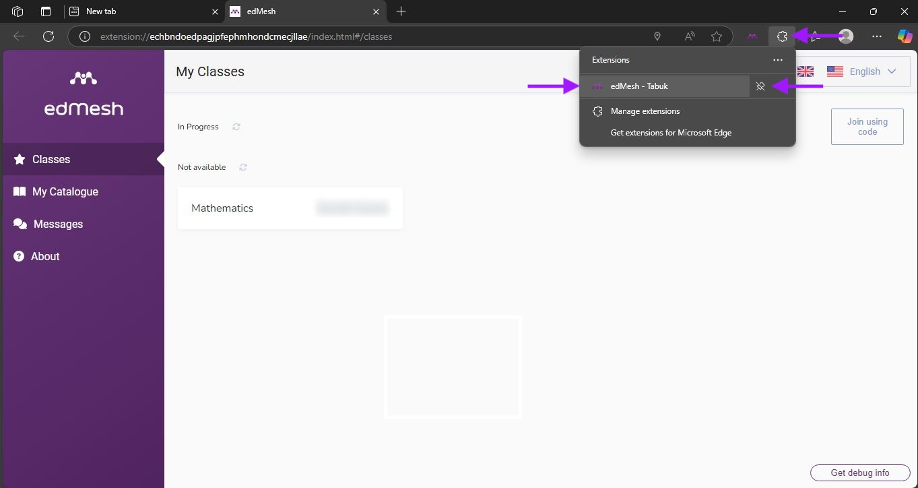
Task: Click the In Progress label
Action: click(x=198, y=127)
